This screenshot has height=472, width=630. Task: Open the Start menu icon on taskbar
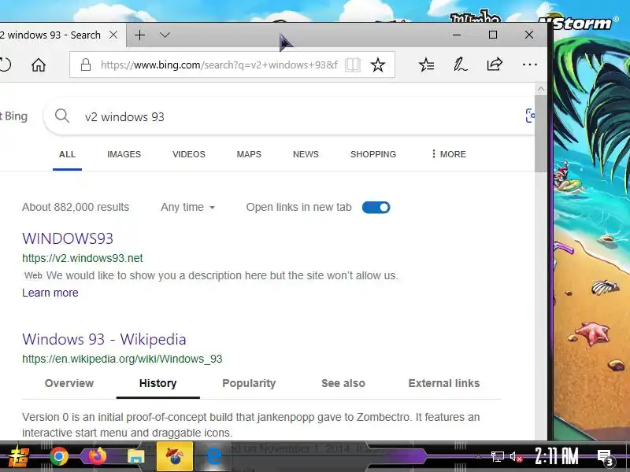[x=18, y=457]
